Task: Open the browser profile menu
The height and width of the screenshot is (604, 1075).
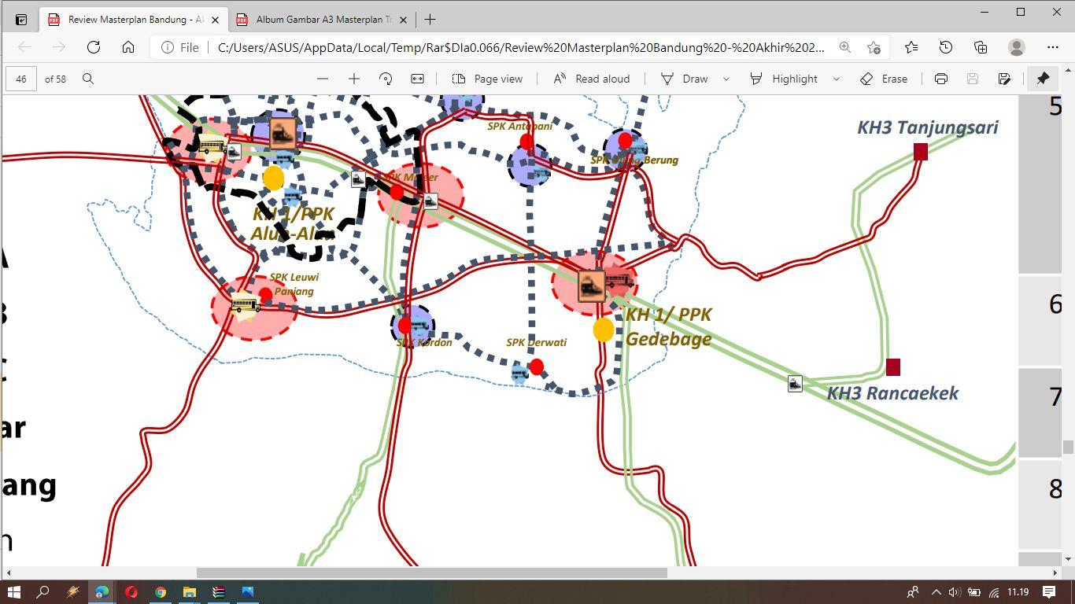Action: 1017,47
